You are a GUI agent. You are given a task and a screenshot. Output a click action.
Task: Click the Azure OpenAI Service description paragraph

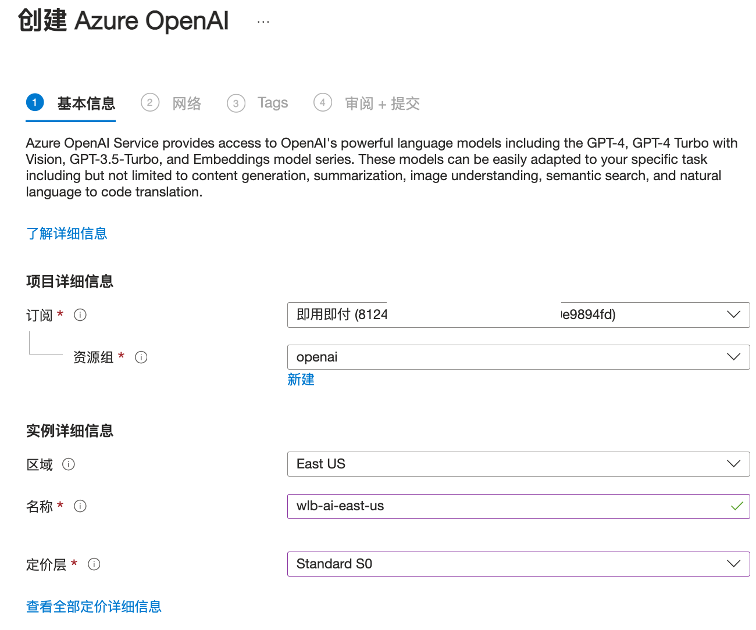(381, 167)
